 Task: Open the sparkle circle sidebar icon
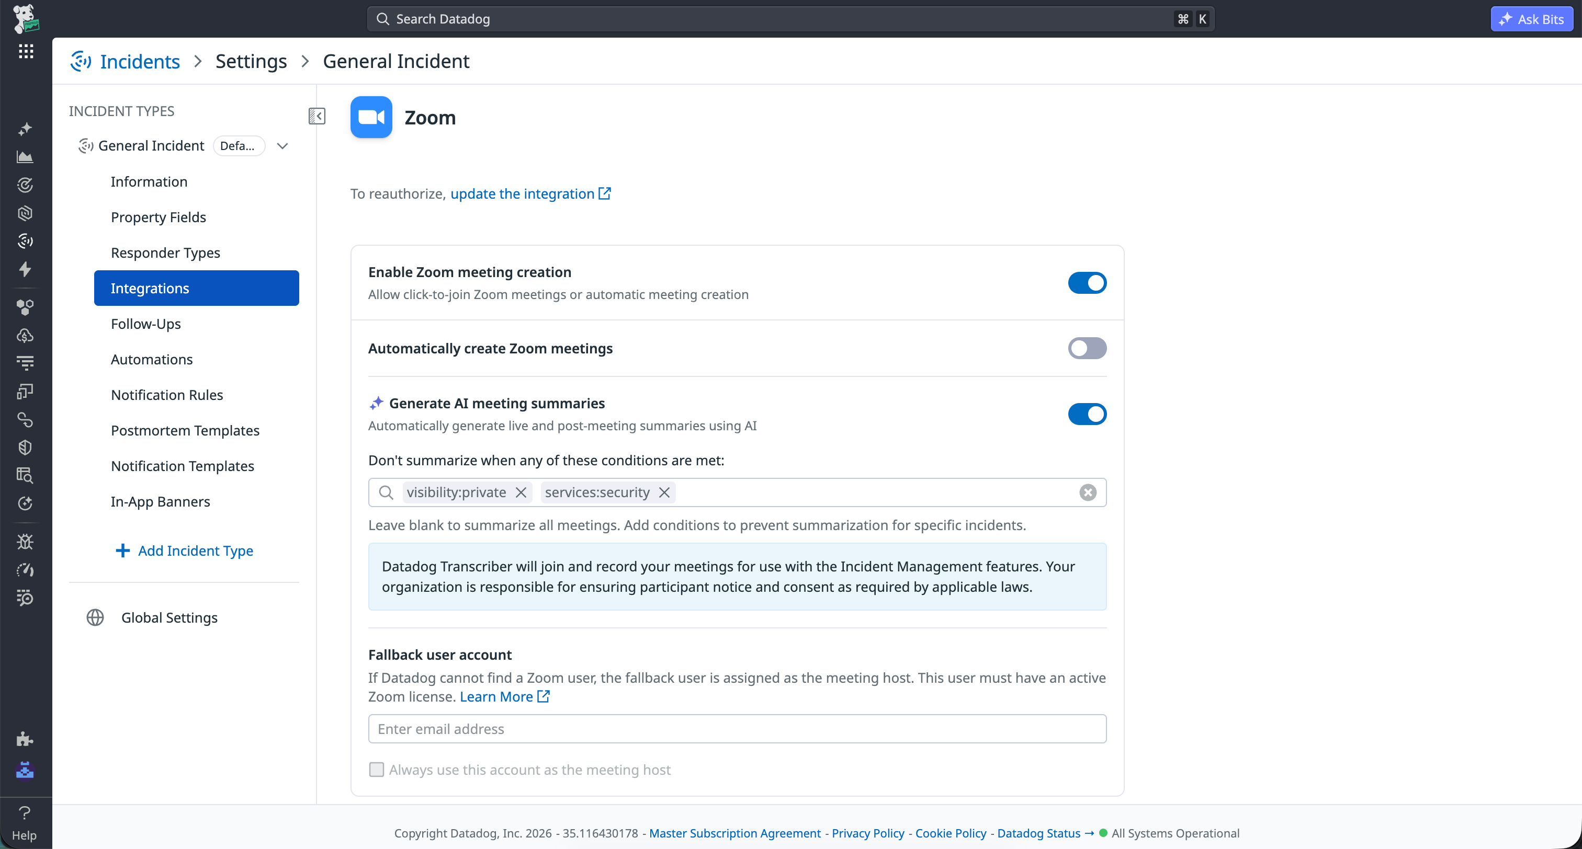(x=25, y=503)
